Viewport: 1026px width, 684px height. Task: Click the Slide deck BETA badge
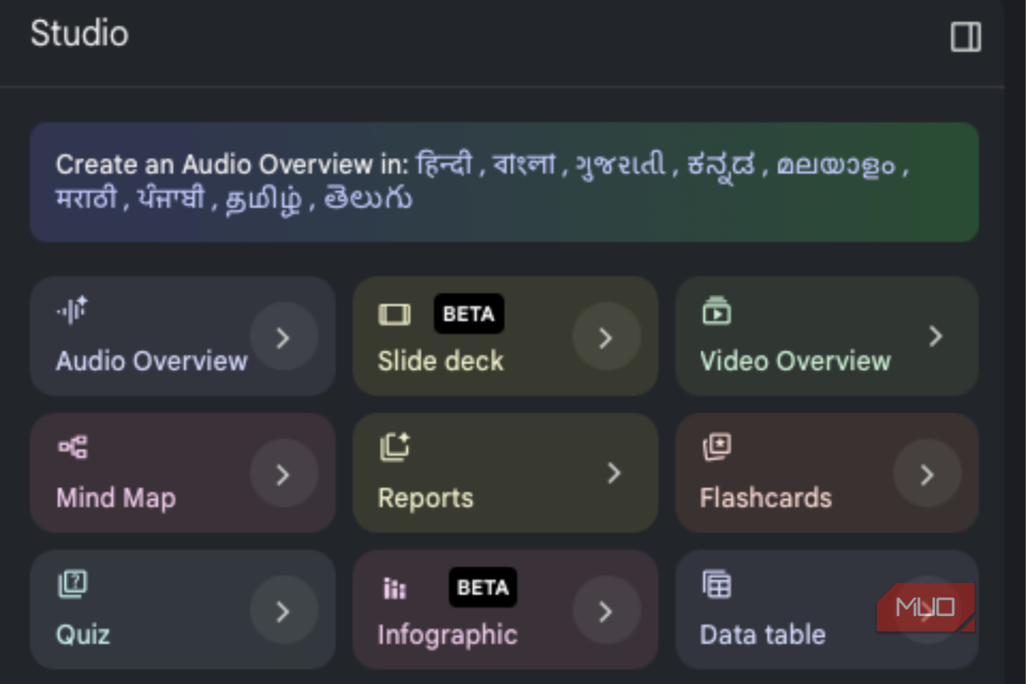click(469, 314)
